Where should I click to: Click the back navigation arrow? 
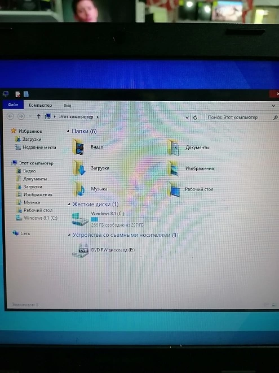(10, 116)
